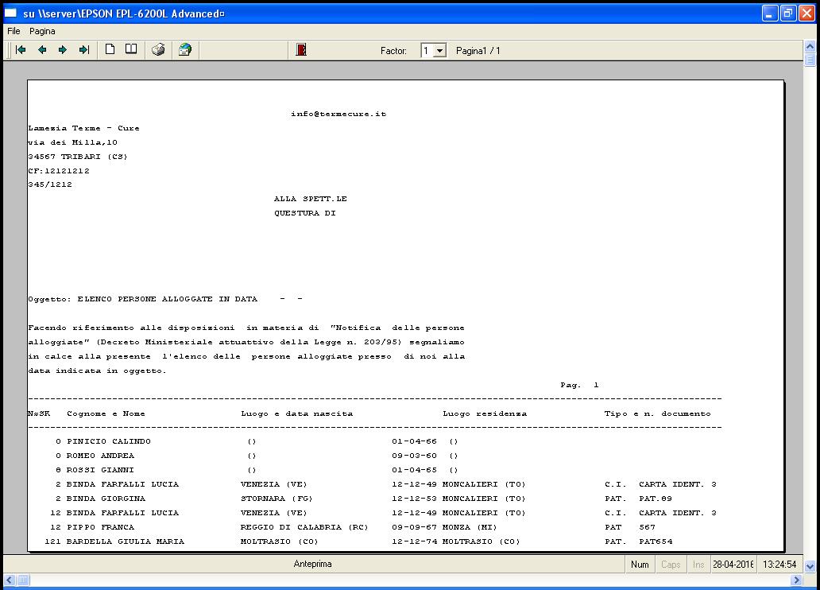Click the 'Luogo e data nascita' column header
This screenshot has height=590, width=820.
(x=297, y=413)
